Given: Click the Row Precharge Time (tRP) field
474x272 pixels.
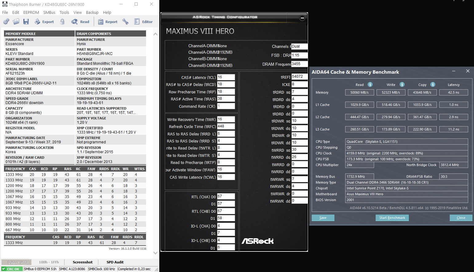Looking at the screenshot, I should click(x=226, y=91).
